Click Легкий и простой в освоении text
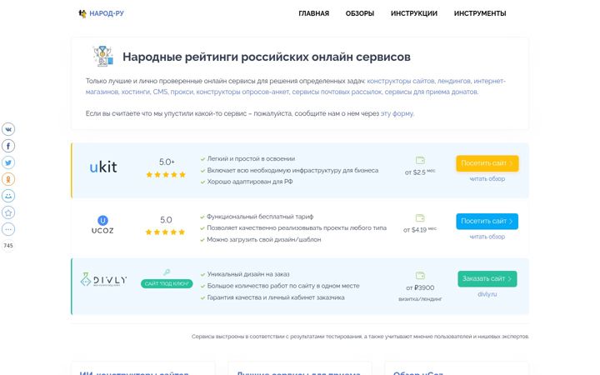The image size is (600, 375). [x=251, y=158]
